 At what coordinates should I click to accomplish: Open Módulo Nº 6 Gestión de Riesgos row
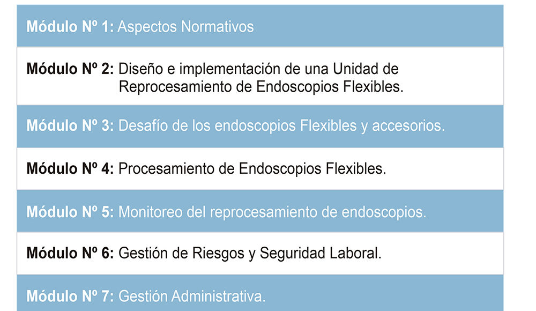pyautogui.click(x=260, y=253)
